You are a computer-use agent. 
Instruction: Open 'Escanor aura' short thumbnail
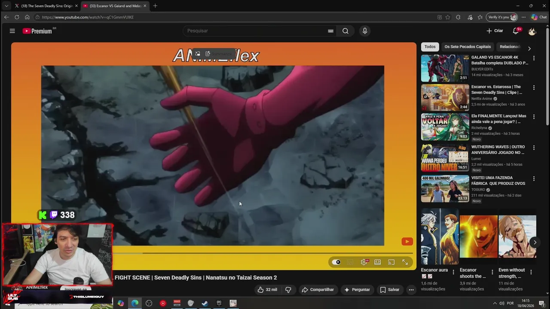[x=440, y=237]
